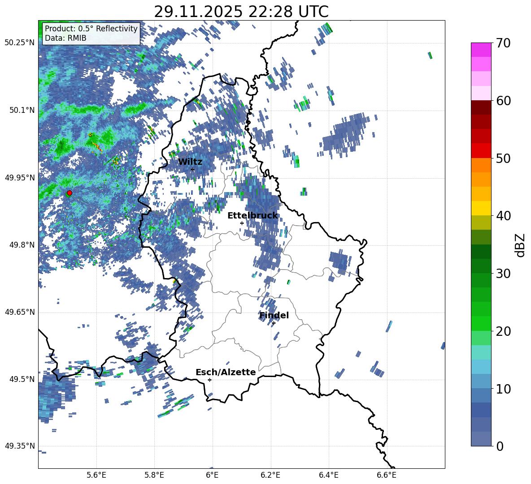Screen dimensions: 531x484
Task: Click the 5.8°E longitude tick label
Action: pos(154,475)
